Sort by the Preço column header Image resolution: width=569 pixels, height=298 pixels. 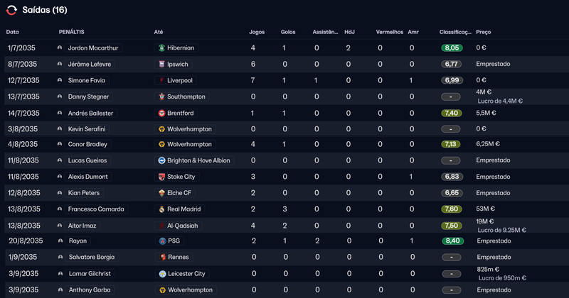(483, 32)
